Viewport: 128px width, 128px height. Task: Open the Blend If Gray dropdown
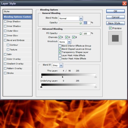tap(61, 66)
